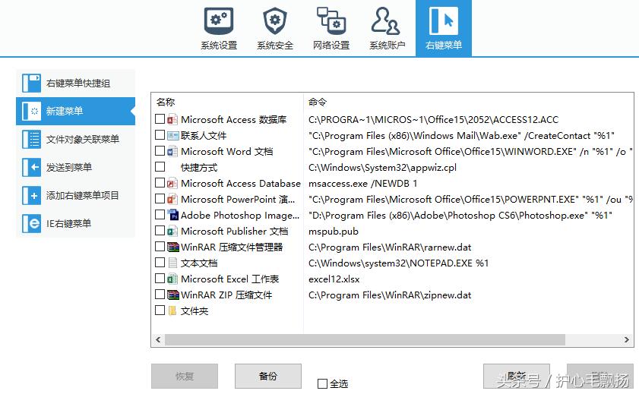This screenshot has width=639, height=394.
Task: Select C:\Windows\System32\appwiz.cpl command cell
Action: point(382,168)
